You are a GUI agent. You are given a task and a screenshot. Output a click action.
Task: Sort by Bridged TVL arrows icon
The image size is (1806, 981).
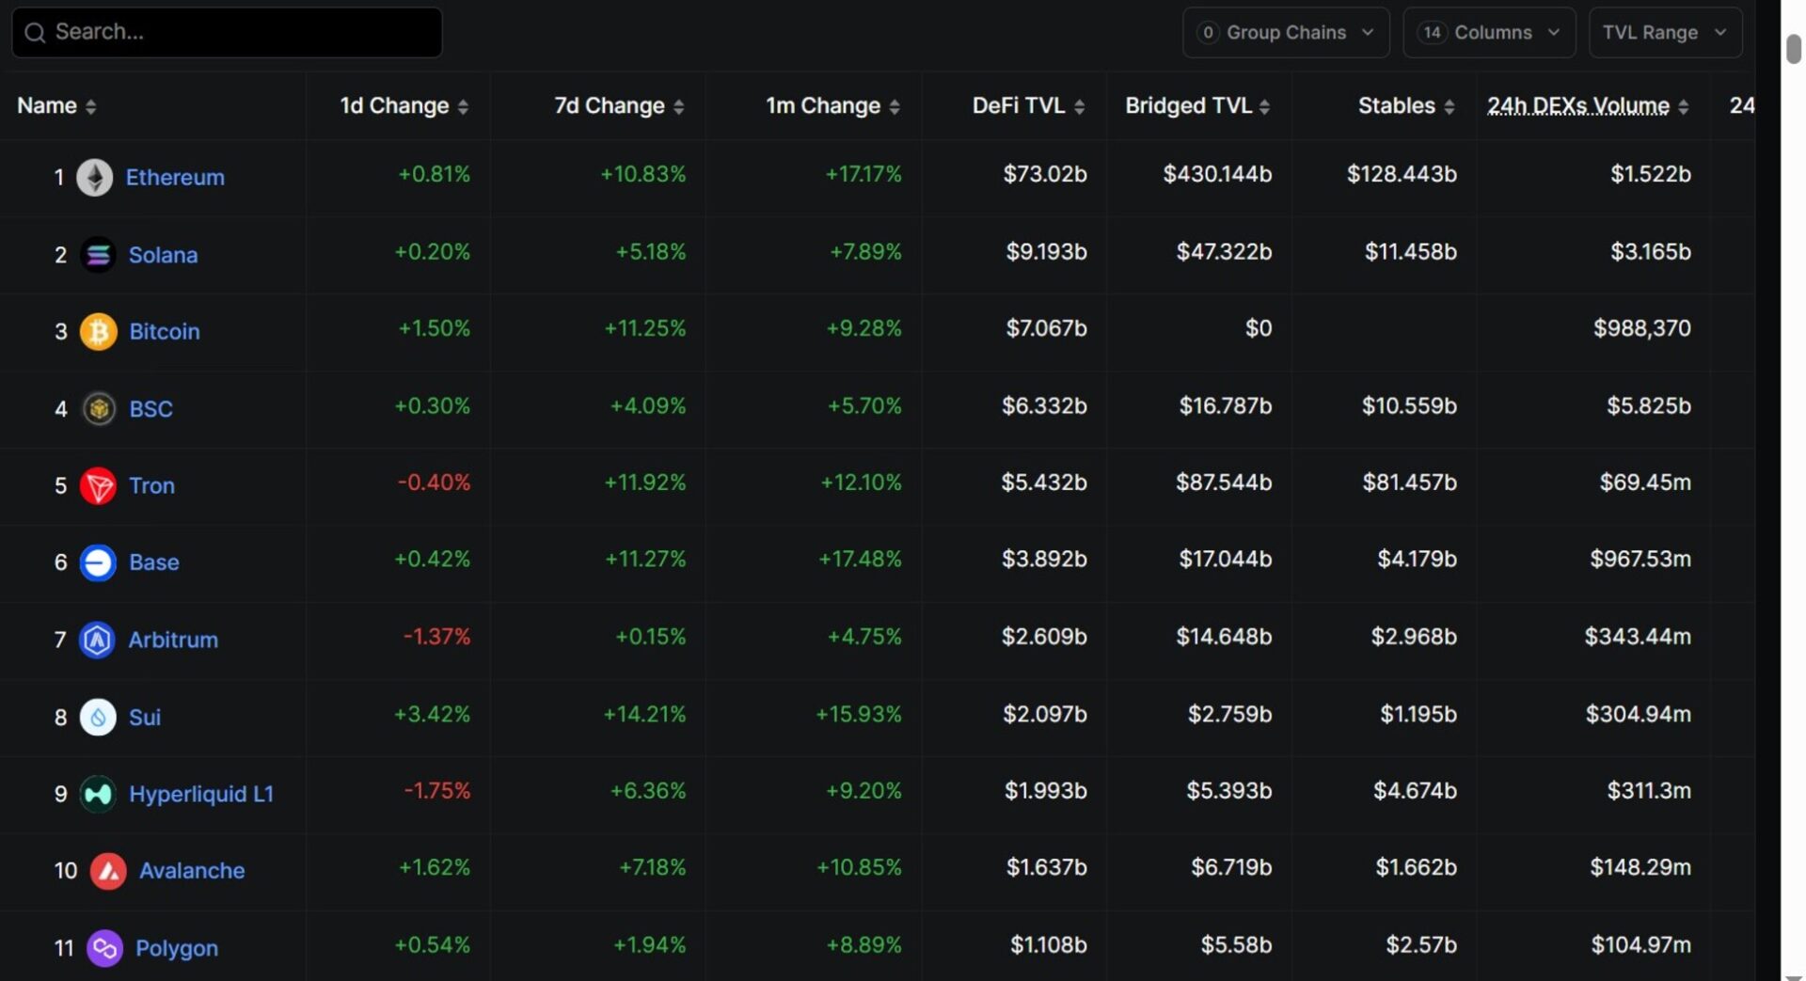(x=1265, y=106)
